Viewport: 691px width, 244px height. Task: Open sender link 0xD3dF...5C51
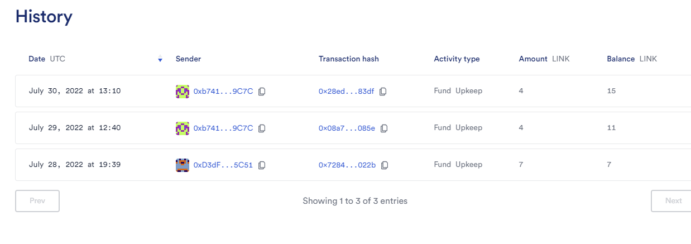click(x=223, y=165)
